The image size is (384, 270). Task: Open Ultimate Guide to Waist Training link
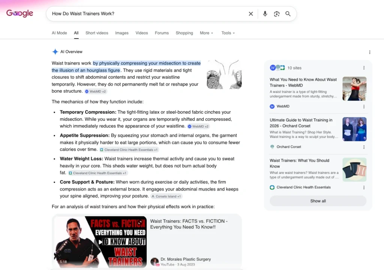(x=301, y=123)
